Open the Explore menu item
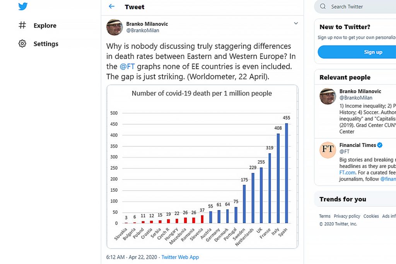This screenshot has height=264, width=396. (x=45, y=26)
